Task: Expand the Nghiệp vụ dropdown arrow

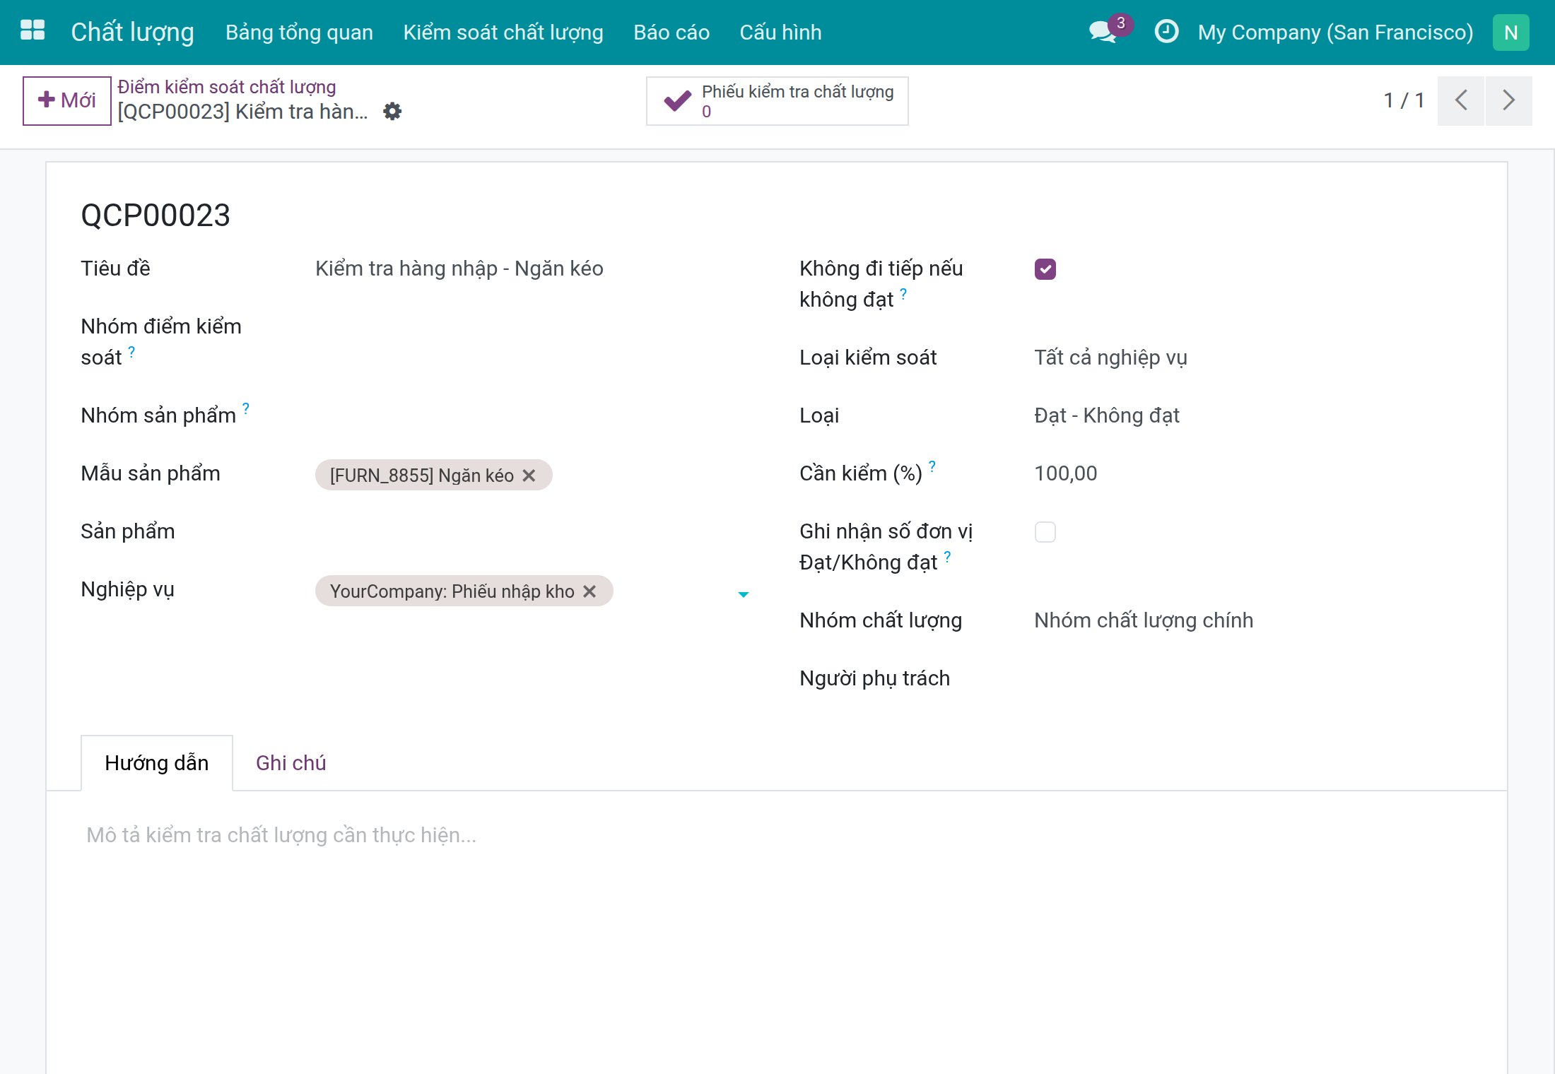Action: tap(744, 594)
